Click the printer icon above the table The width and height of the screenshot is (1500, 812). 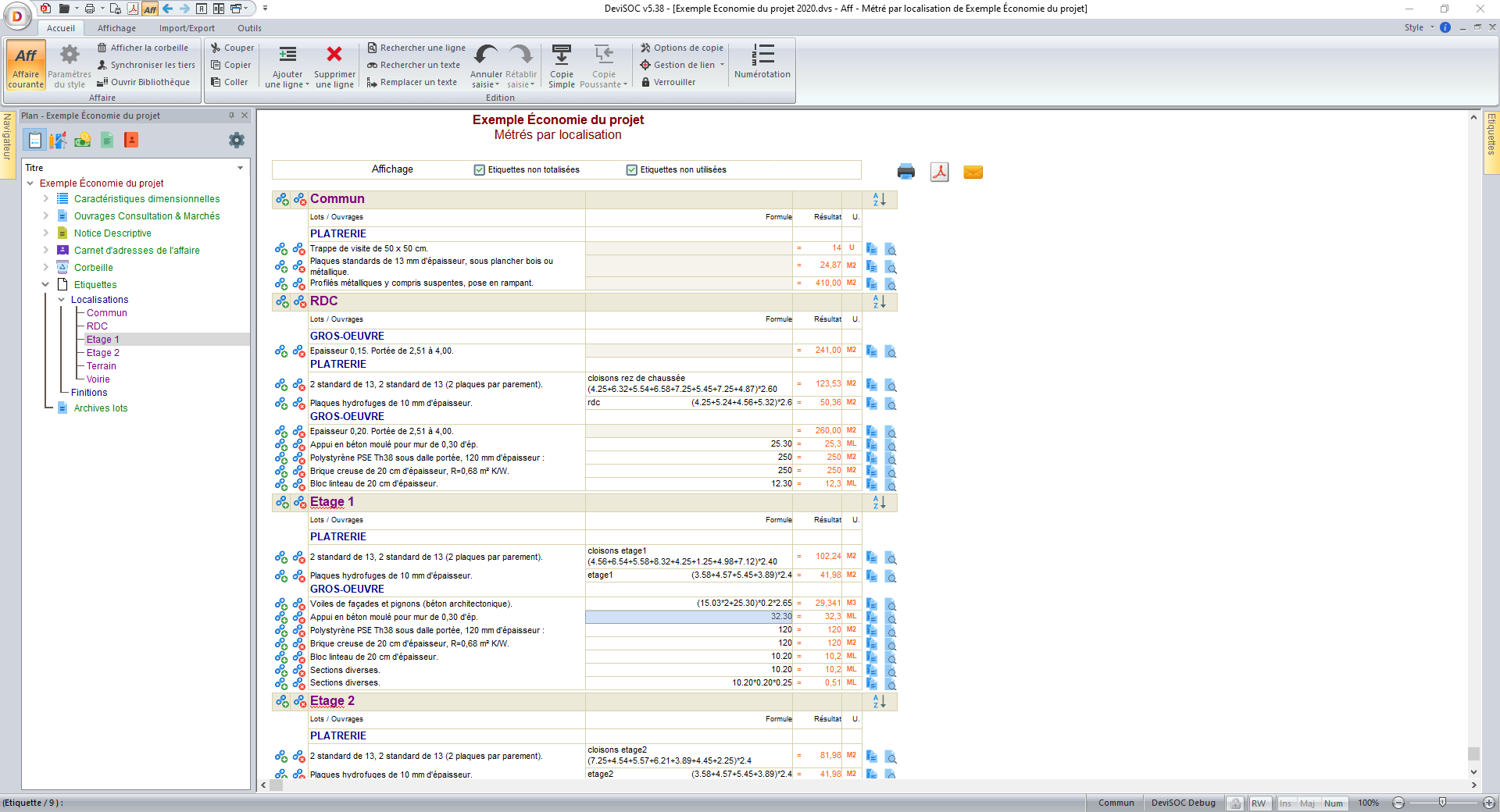pyautogui.click(x=906, y=172)
